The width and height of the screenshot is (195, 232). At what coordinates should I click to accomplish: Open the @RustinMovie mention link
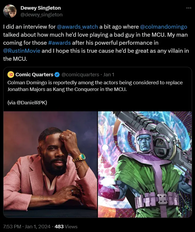tap(22, 51)
